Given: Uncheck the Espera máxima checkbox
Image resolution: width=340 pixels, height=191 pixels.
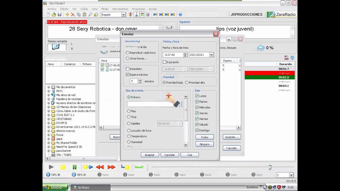Looking at the screenshot, I should [x=127, y=75].
